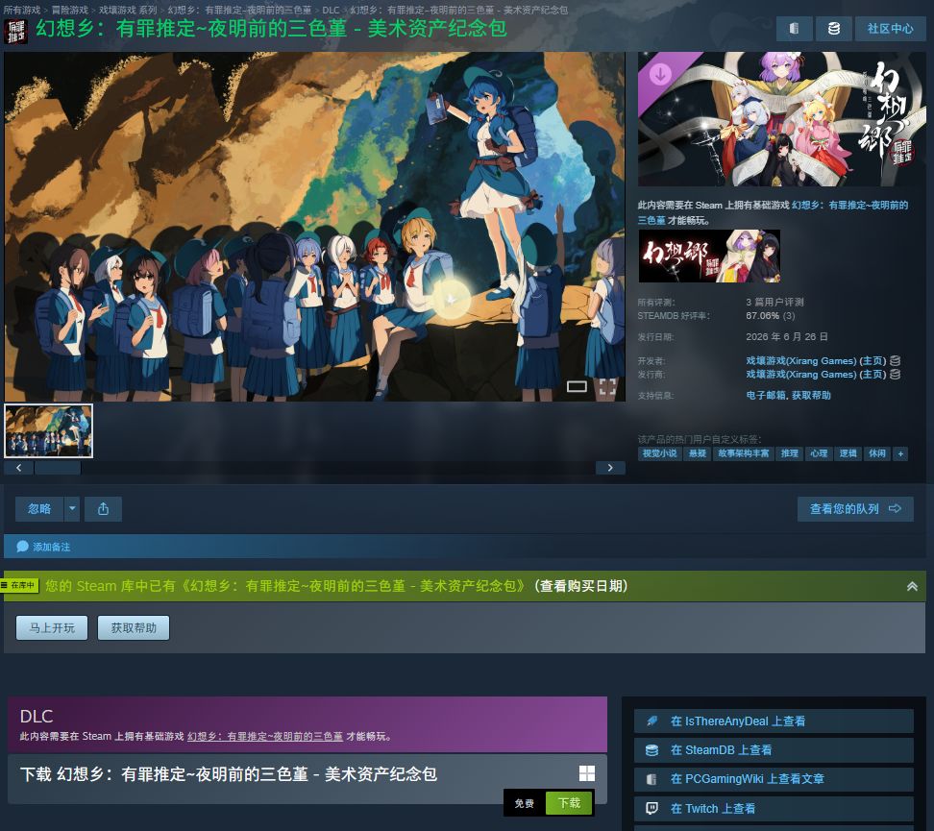
Task: Open 戏壤游戏 系列 breadcrumb link
Action: click(128, 11)
